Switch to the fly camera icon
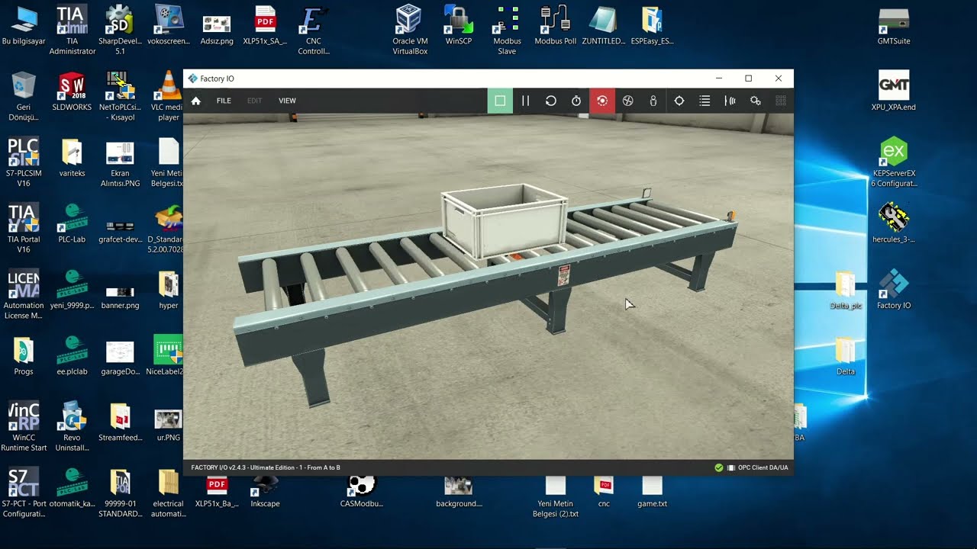Screen dimensions: 977x549 point(628,101)
